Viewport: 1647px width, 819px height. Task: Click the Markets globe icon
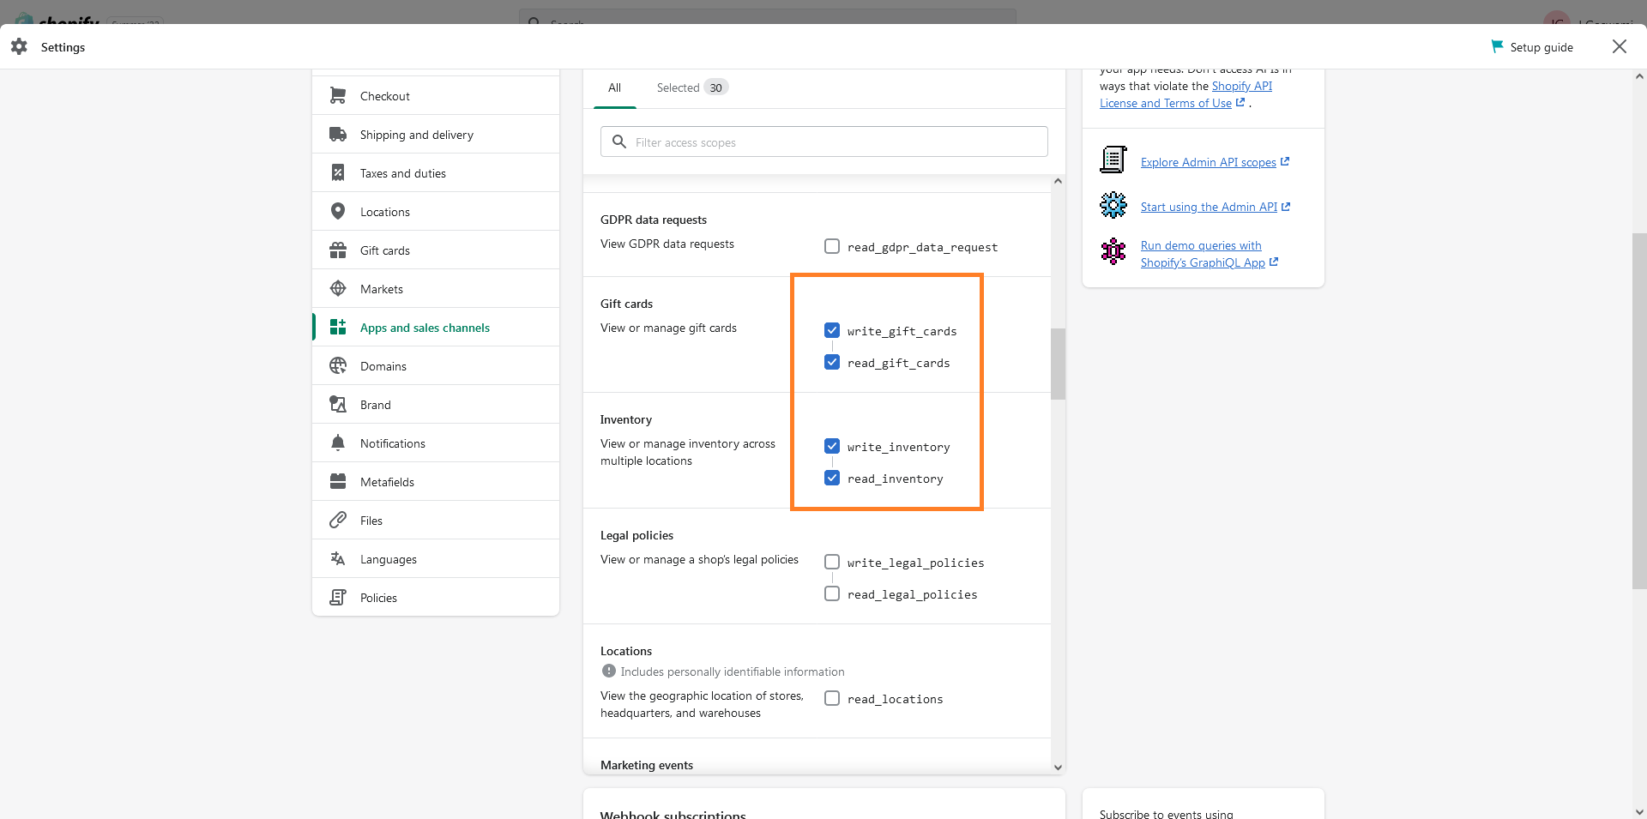point(338,289)
